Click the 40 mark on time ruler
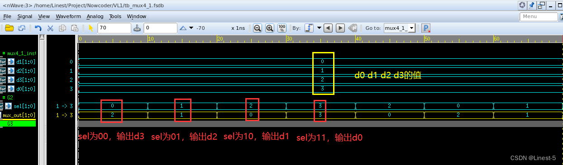This screenshot has width=563, height=165. pyautogui.click(x=358, y=39)
